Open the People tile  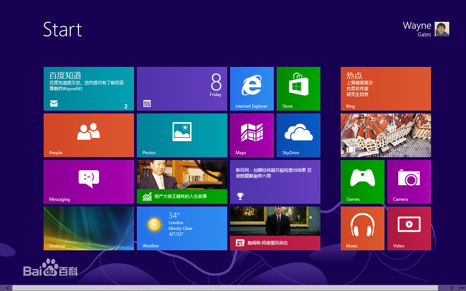coord(89,135)
